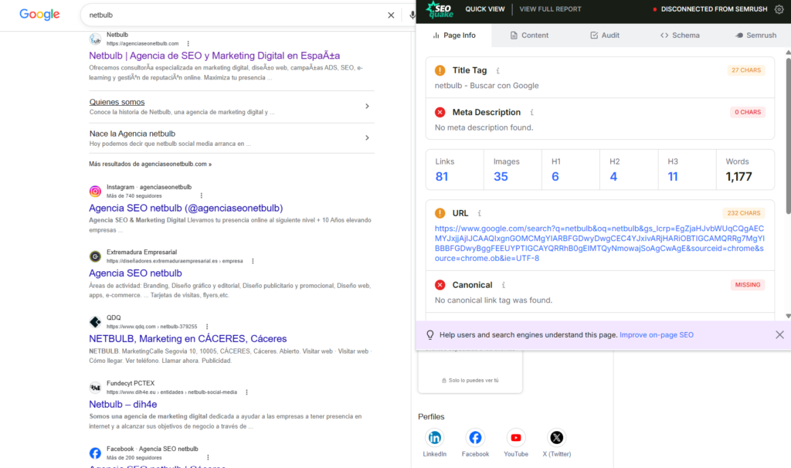
Task: Open options for Extremadura Empresarial result
Action: point(253,261)
